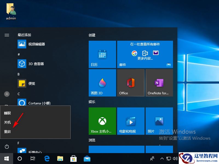Open the OneNote tile
The height and width of the screenshot is (164, 219).
[159, 83]
